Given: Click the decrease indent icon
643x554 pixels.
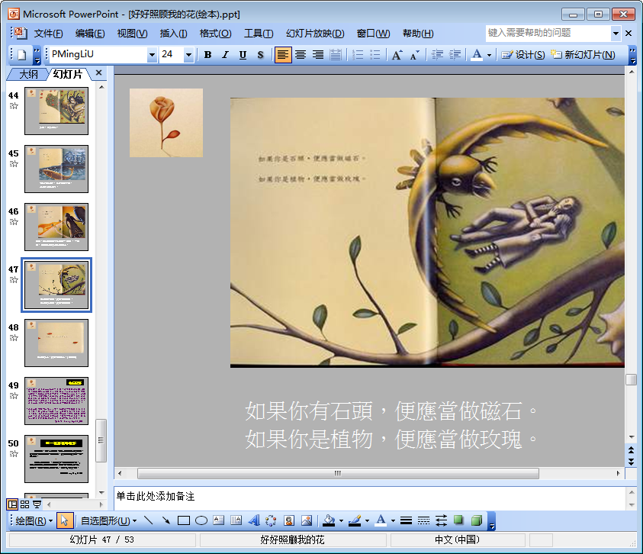Looking at the screenshot, I should tap(437, 55).
